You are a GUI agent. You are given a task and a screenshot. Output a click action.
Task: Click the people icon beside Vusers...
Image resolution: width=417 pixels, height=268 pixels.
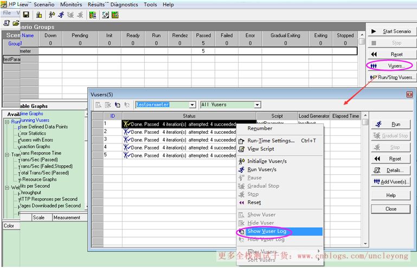[x=374, y=66]
